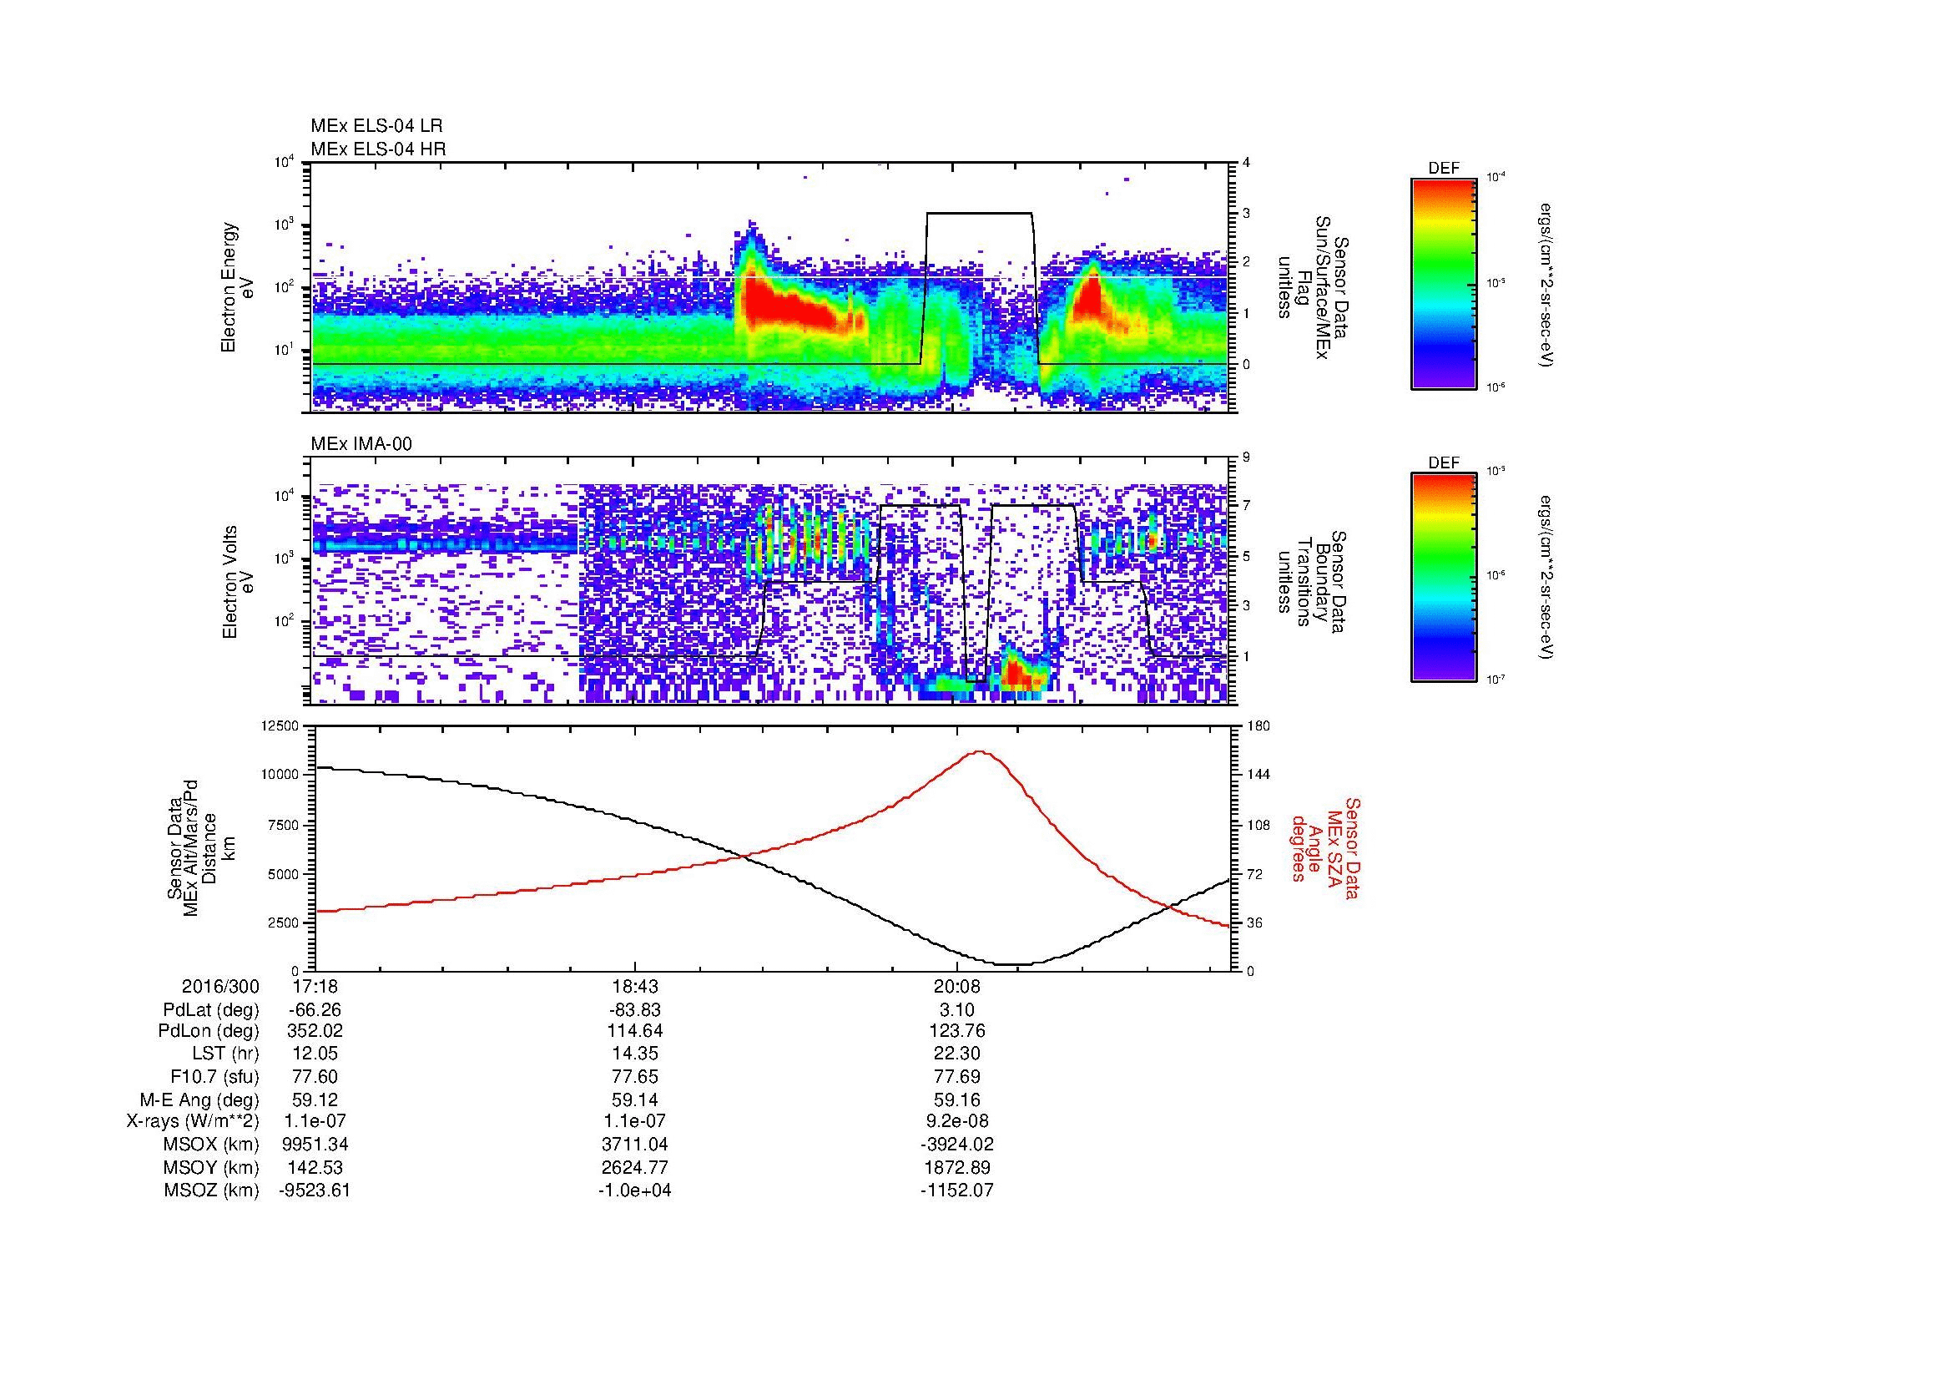The image size is (1952, 1380).
Task: Click the LST value '14.35'
Action: [x=635, y=1054]
